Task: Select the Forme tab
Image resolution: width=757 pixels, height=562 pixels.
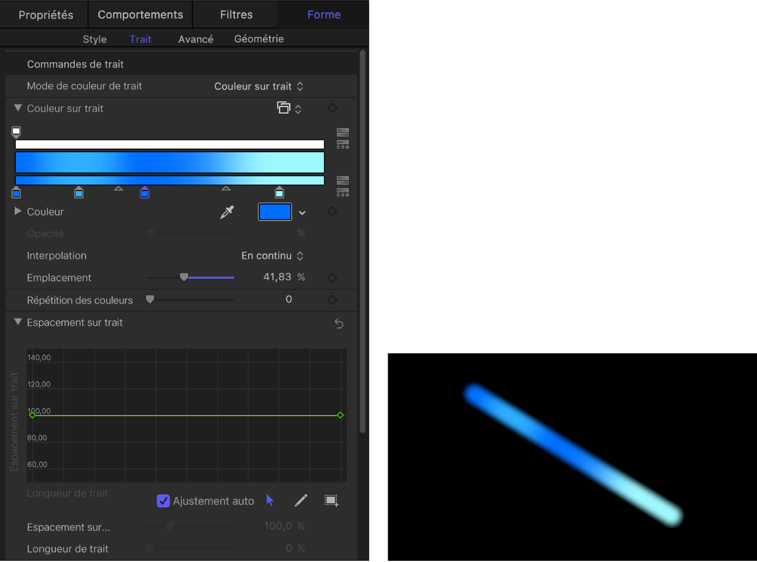Action: pos(324,15)
